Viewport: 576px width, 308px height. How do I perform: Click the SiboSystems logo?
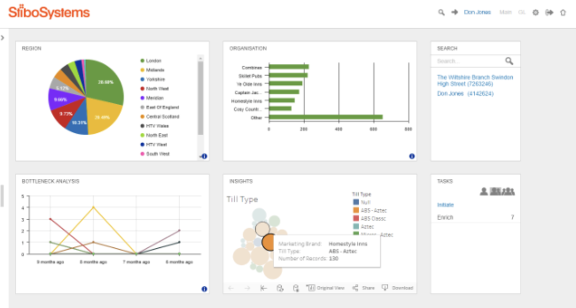(x=48, y=12)
